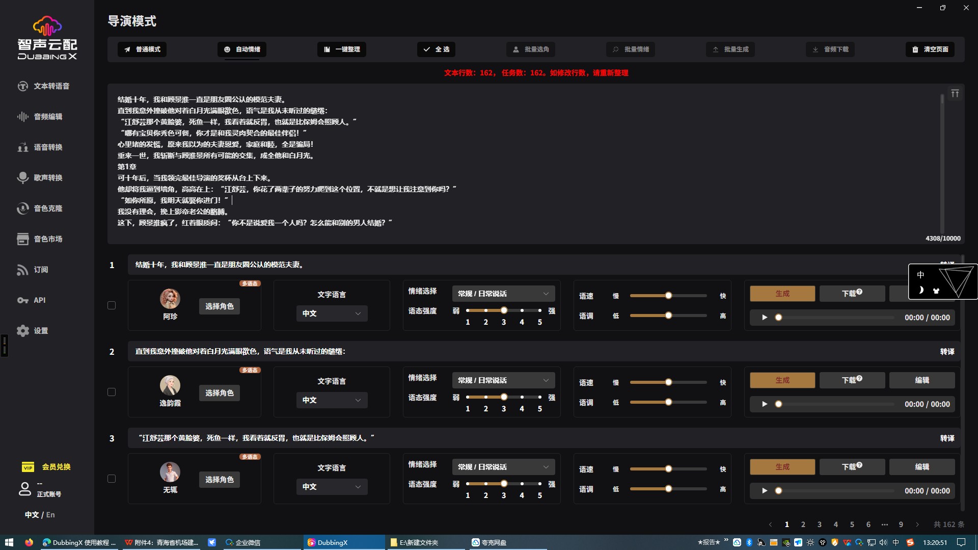Play the audio for row 2
Viewport: 978px width, 550px height.
click(765, 404)
